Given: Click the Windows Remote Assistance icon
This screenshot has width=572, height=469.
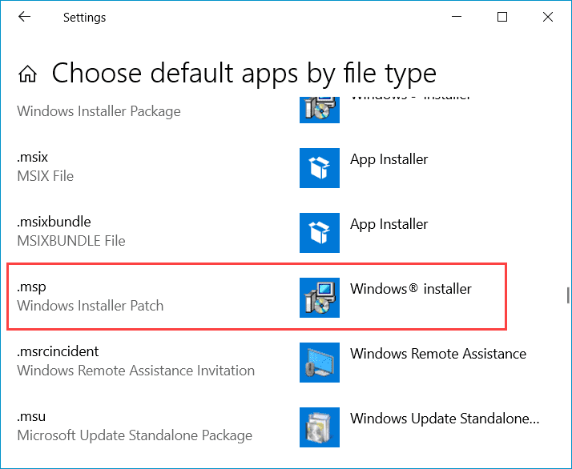Looking at the screenshot, I should pos(319,363).
